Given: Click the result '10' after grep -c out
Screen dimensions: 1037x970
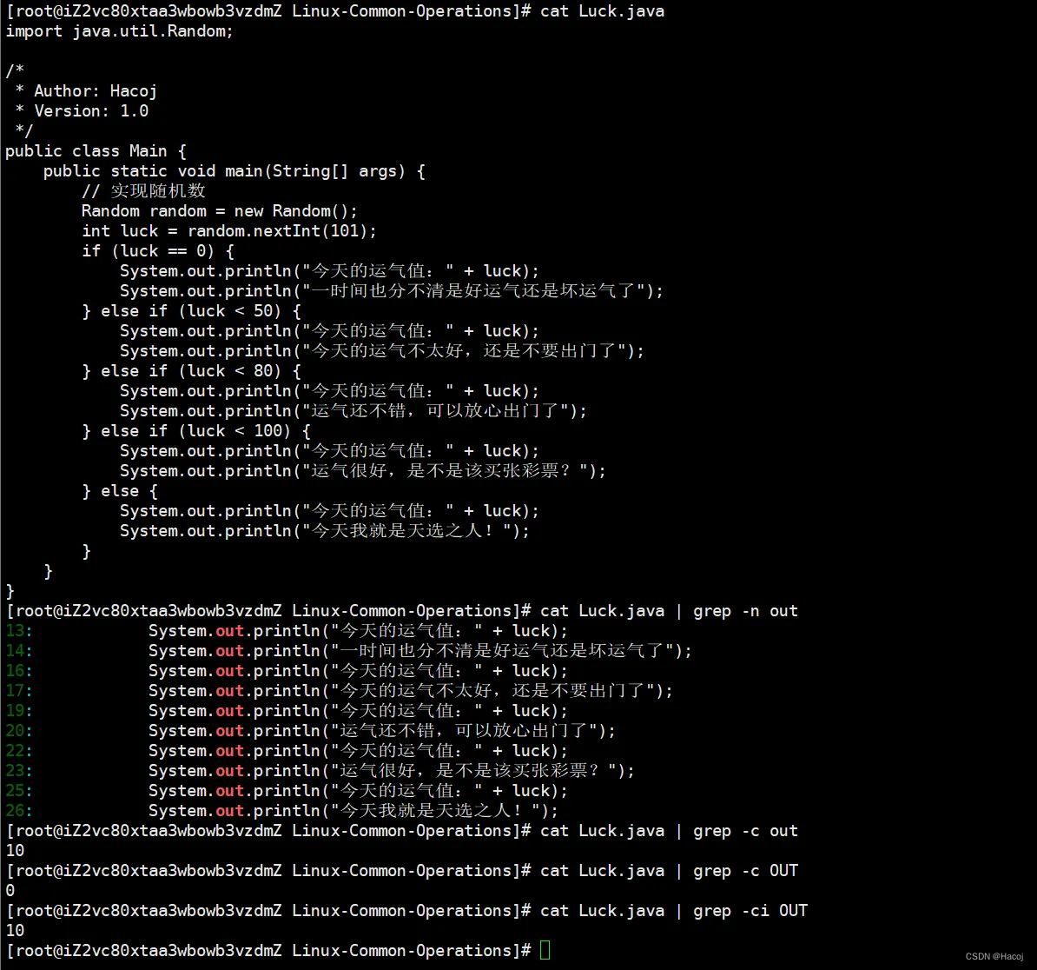Looking at the screenshot, I should tap(15, 851).
